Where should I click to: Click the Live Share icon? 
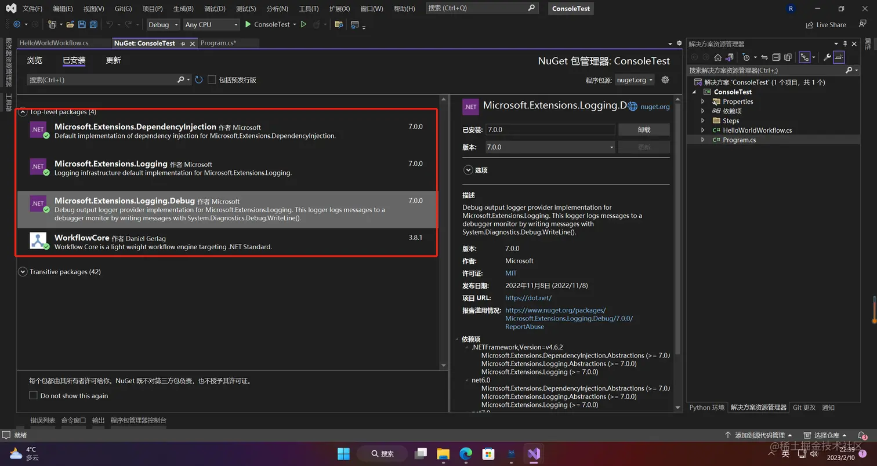[826, 24]
